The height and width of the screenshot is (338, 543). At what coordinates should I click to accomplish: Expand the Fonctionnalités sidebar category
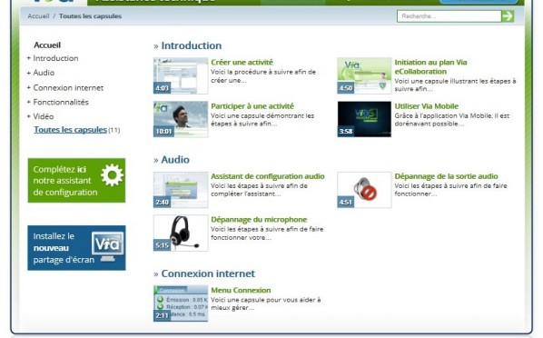(58, 103)
